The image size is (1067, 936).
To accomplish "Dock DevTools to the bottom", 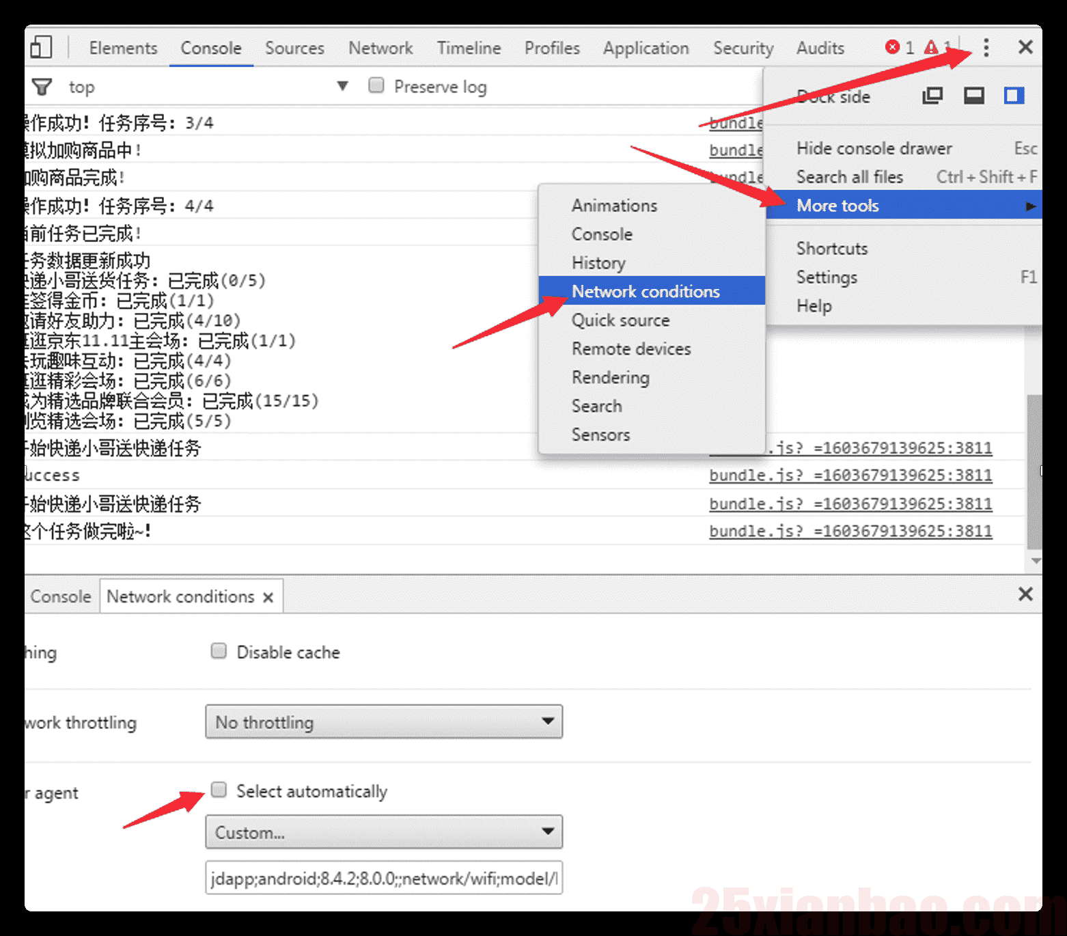I will [973, 96].
